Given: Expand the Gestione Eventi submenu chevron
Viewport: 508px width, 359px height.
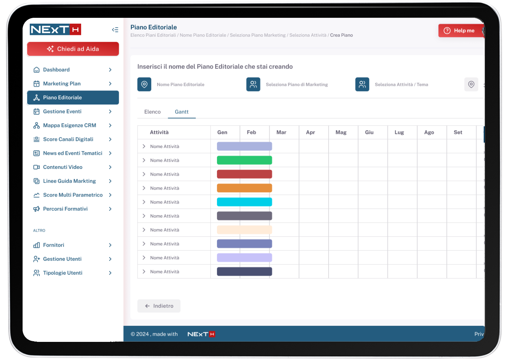Looking at the screenshot, I should [x=110, y=112].
